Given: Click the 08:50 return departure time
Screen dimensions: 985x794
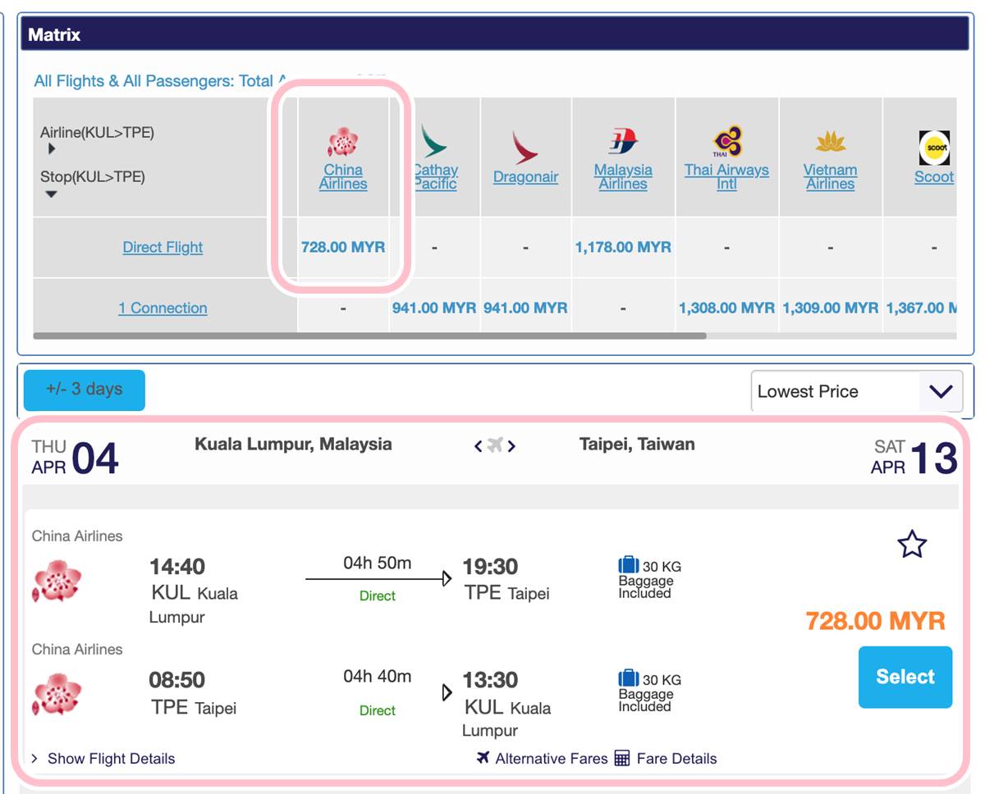Looking at the screenshot, I should click(x=177, y=680).
